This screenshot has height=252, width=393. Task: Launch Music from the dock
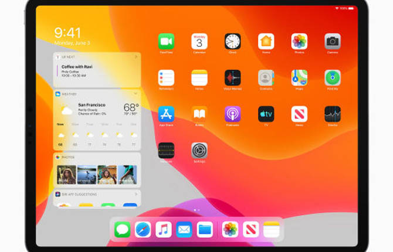164,229
